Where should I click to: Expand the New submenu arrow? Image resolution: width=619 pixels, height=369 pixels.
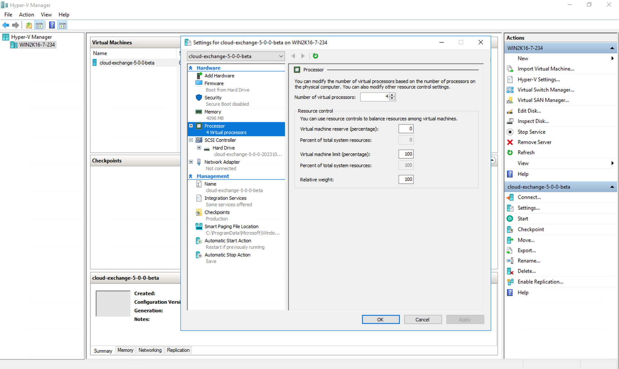[x=612, y=59]
